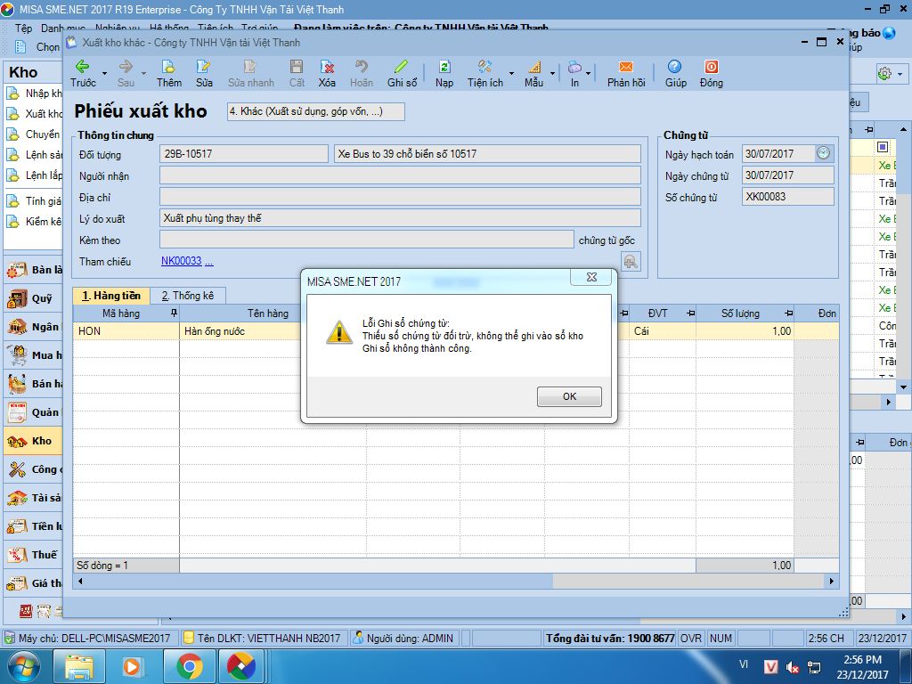Viewport: 912px width, 684px height.
Task: Click the Sửa (edit) toolbar icon
Action: (204, 66)
